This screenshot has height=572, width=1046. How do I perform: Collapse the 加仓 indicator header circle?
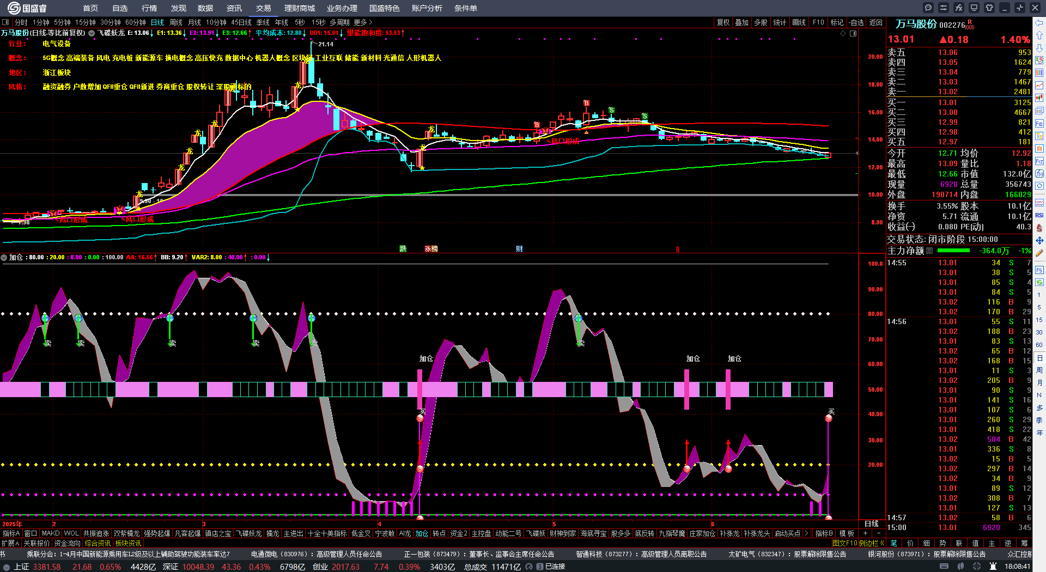[x=4, y=257]
